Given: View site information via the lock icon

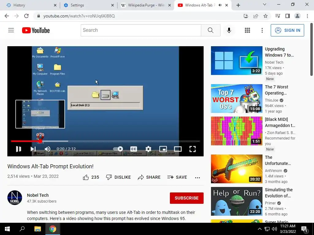Looking at the screenshot, I should [39, 16].
